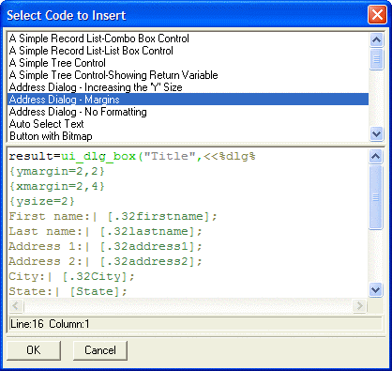
Task: Click the code list scrollbar thumb
Action: tap(376, 59)
